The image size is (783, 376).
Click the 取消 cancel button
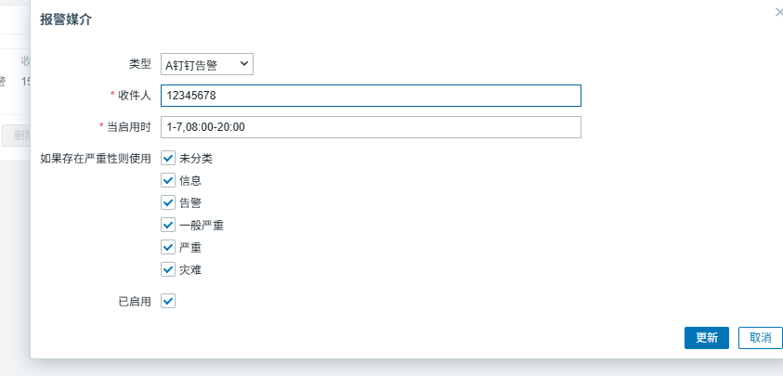pos(760,338)
